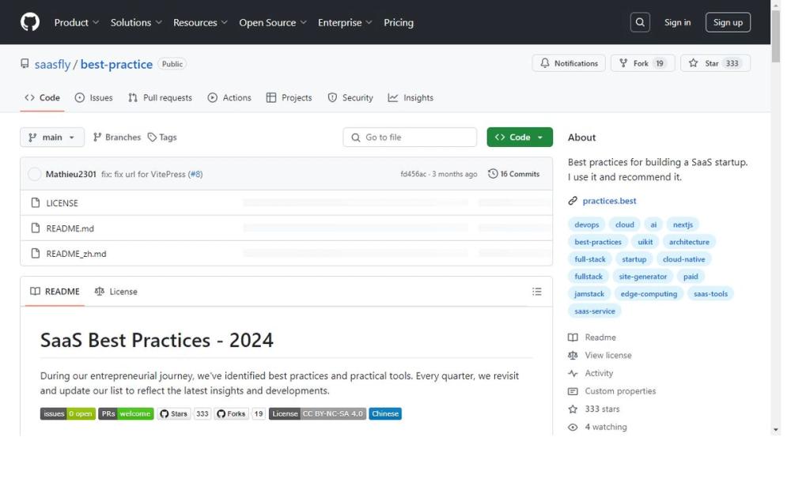Click inside the Go to file field
This screenshot has width=791, height=494.
[x=410, y=137]
